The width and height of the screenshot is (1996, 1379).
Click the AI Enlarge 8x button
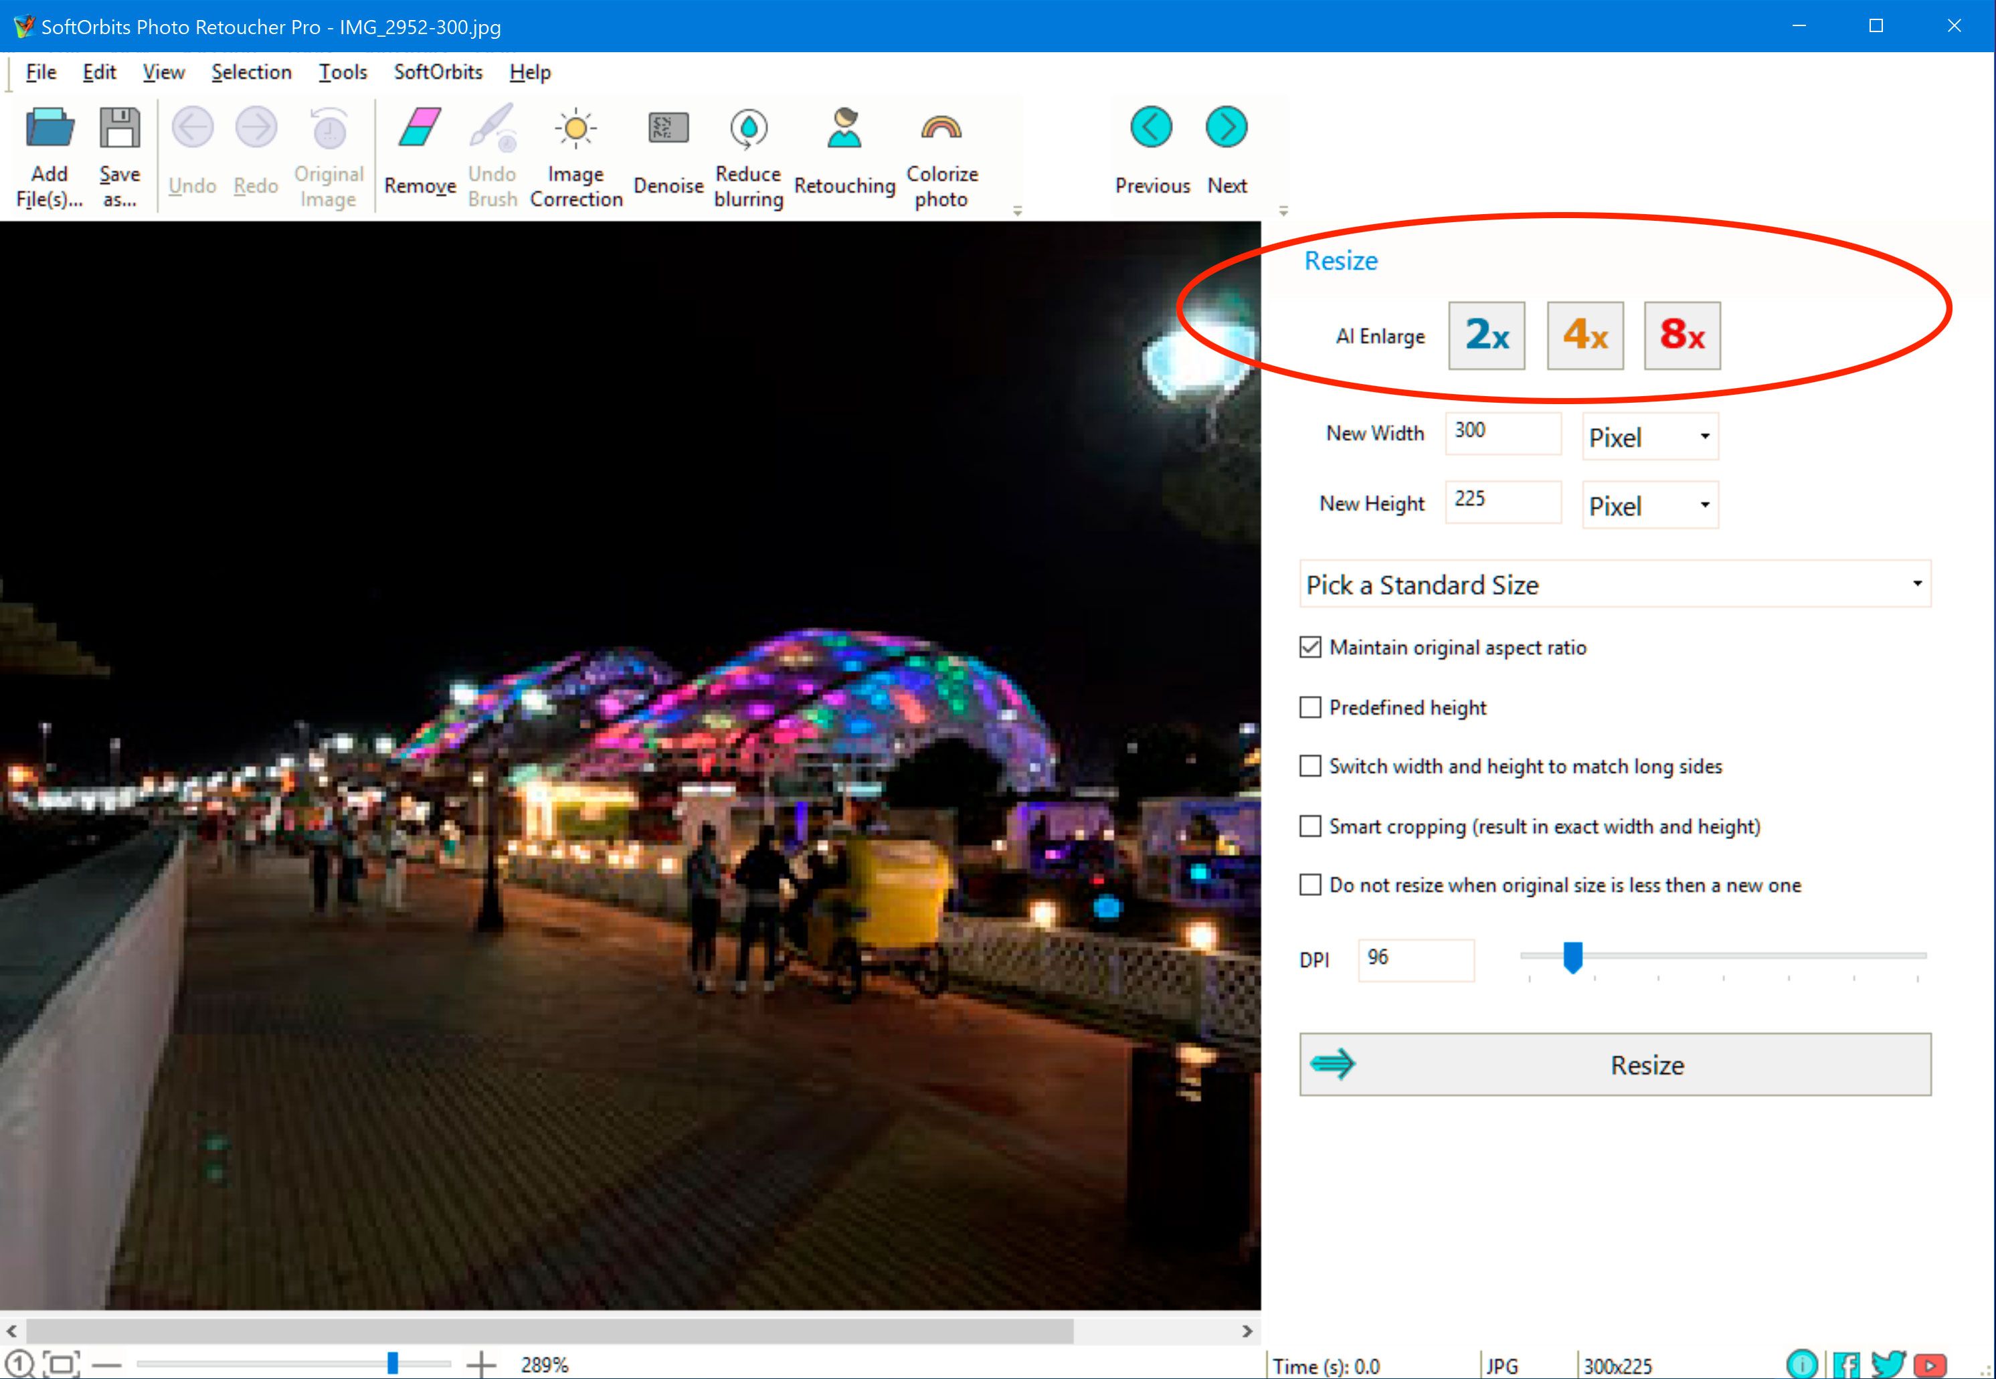[x=1681, y=334]
